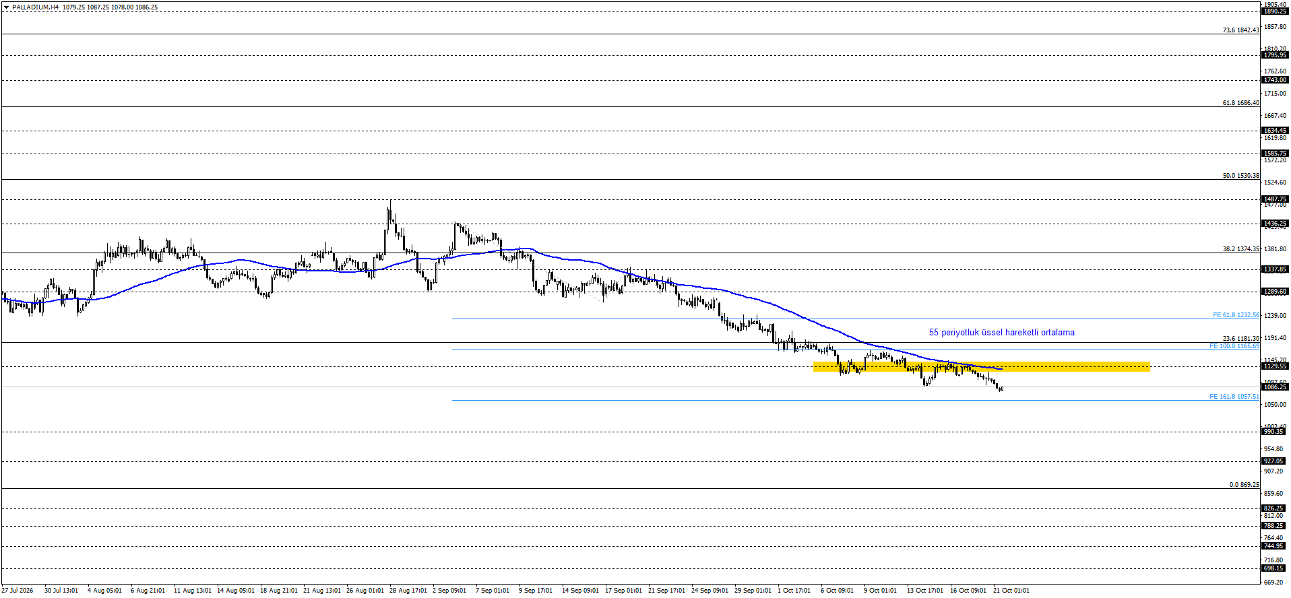Select the yellow highlighted rectangle zone
1291x598 pixels.
(x=982, y=367)
